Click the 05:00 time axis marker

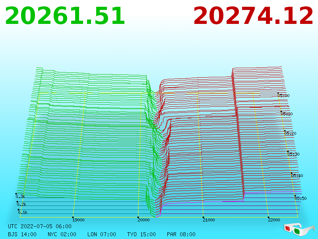pyautogui.click(x=283, y=96)
